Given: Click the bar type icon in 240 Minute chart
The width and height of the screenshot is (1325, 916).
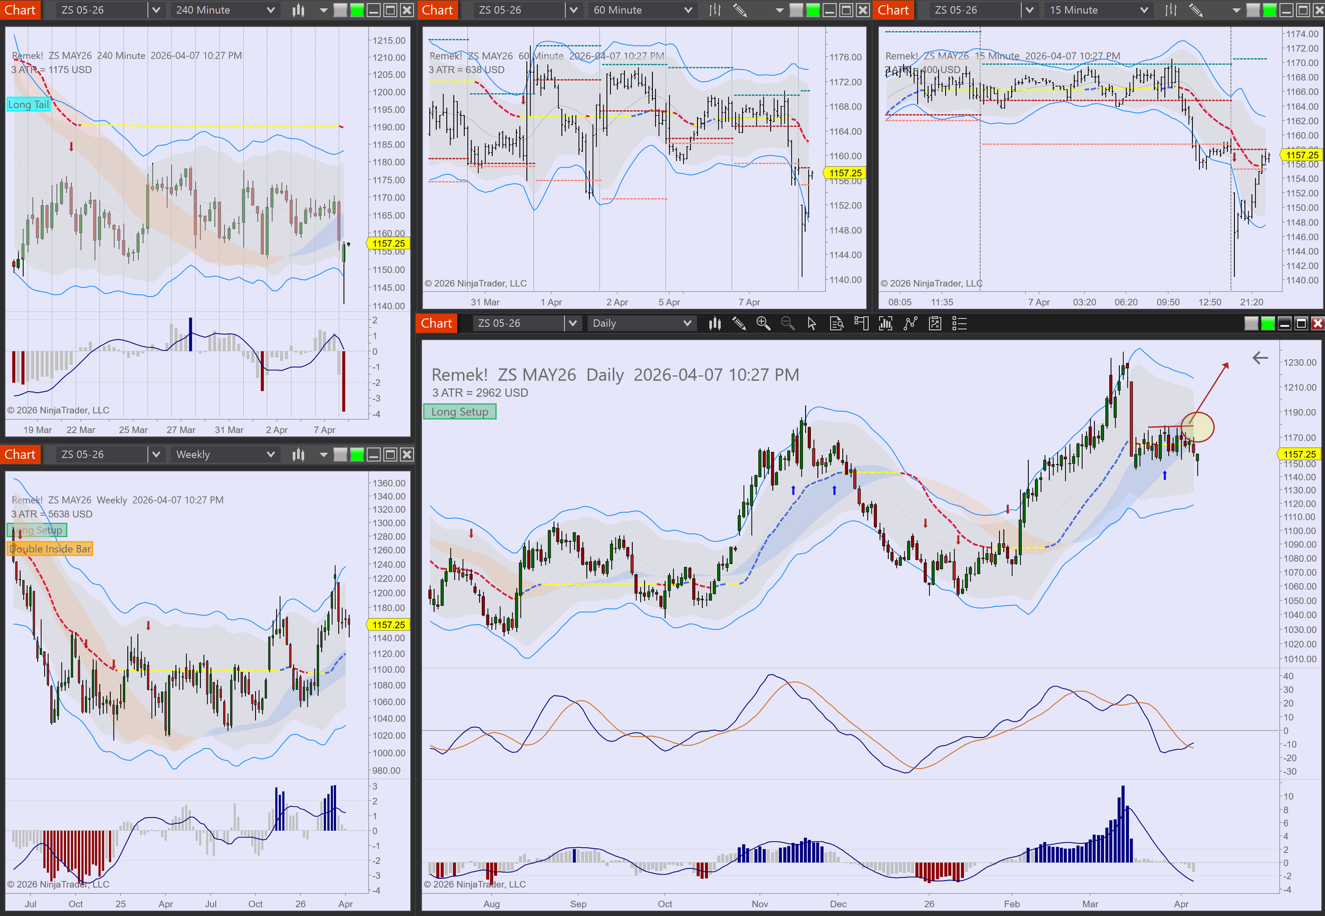Looking at the screenshot, I should click(x=298, y=10).
